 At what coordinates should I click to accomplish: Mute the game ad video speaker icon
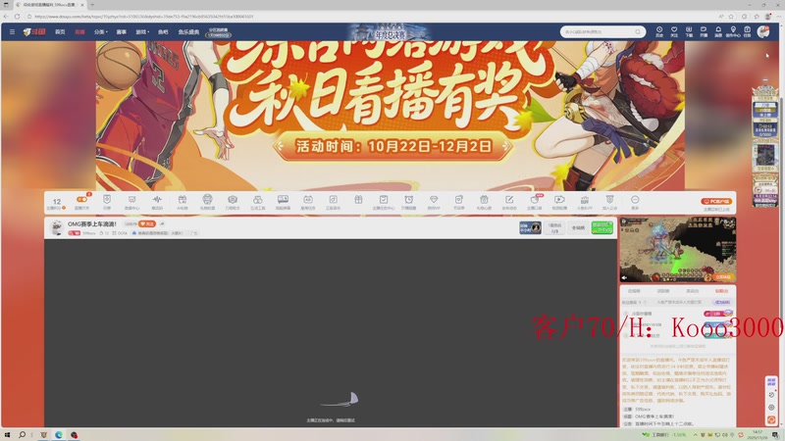624,277
